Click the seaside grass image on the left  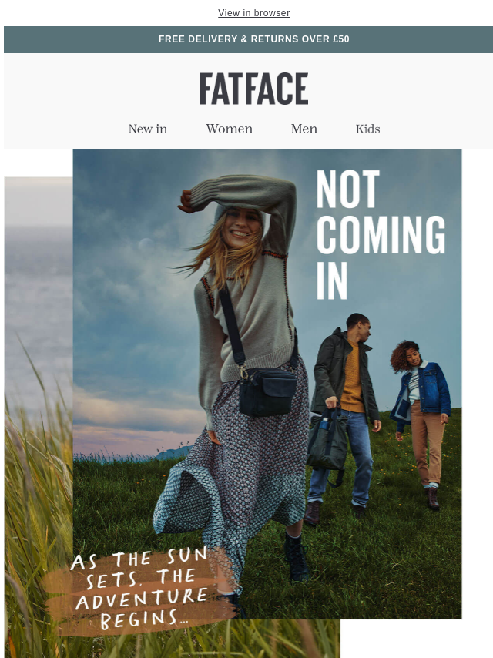pyautogui.click(x=39, y=418)
